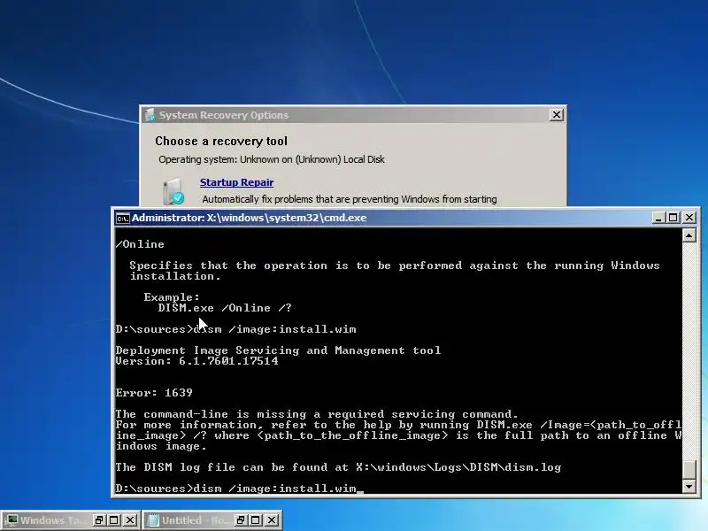The image size is (708, 531).
Task: Minimize the Administrator cmd.exe window
Action: click(658, 218)
